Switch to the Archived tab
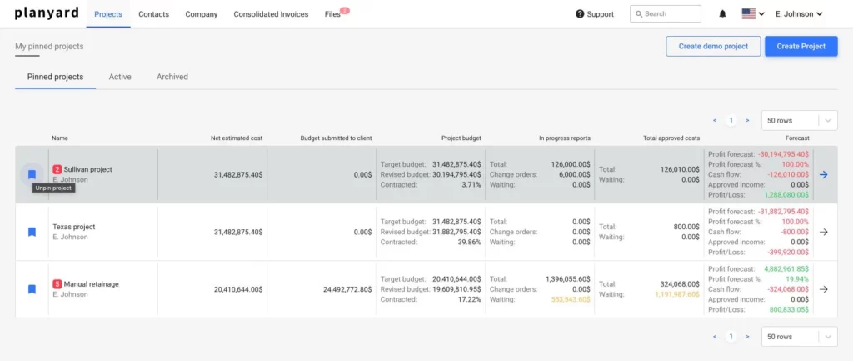 (172, 77)
